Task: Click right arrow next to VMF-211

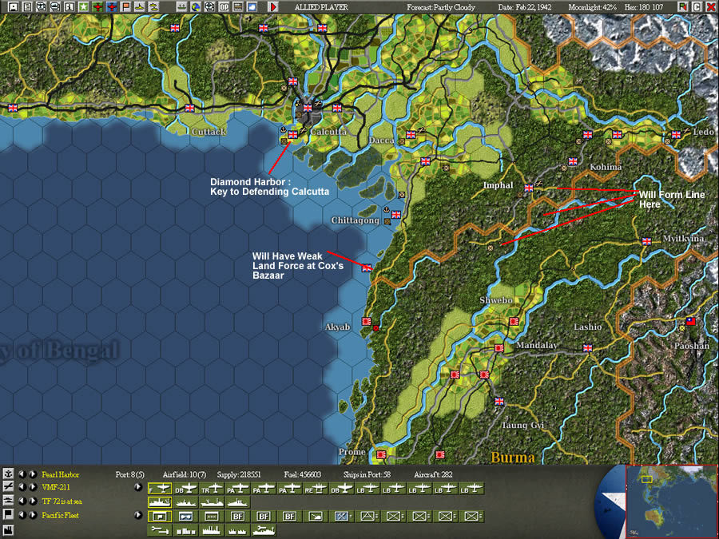Action: click(x=33, y=487)
